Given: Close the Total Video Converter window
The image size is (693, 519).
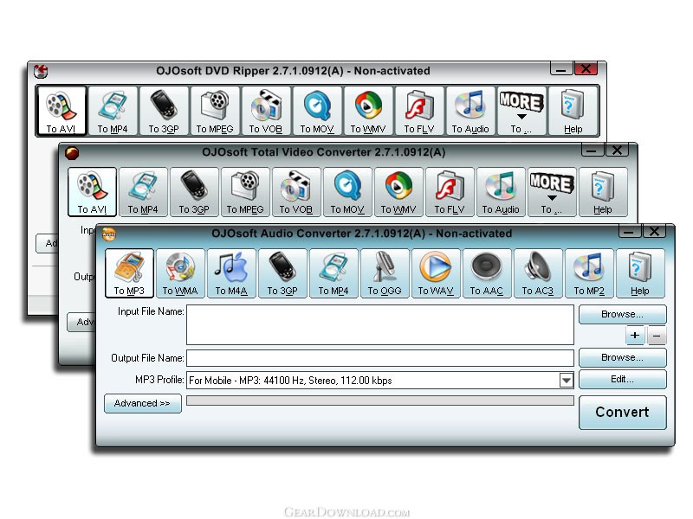Looking at the screenshot, I should tap(617, 150).
